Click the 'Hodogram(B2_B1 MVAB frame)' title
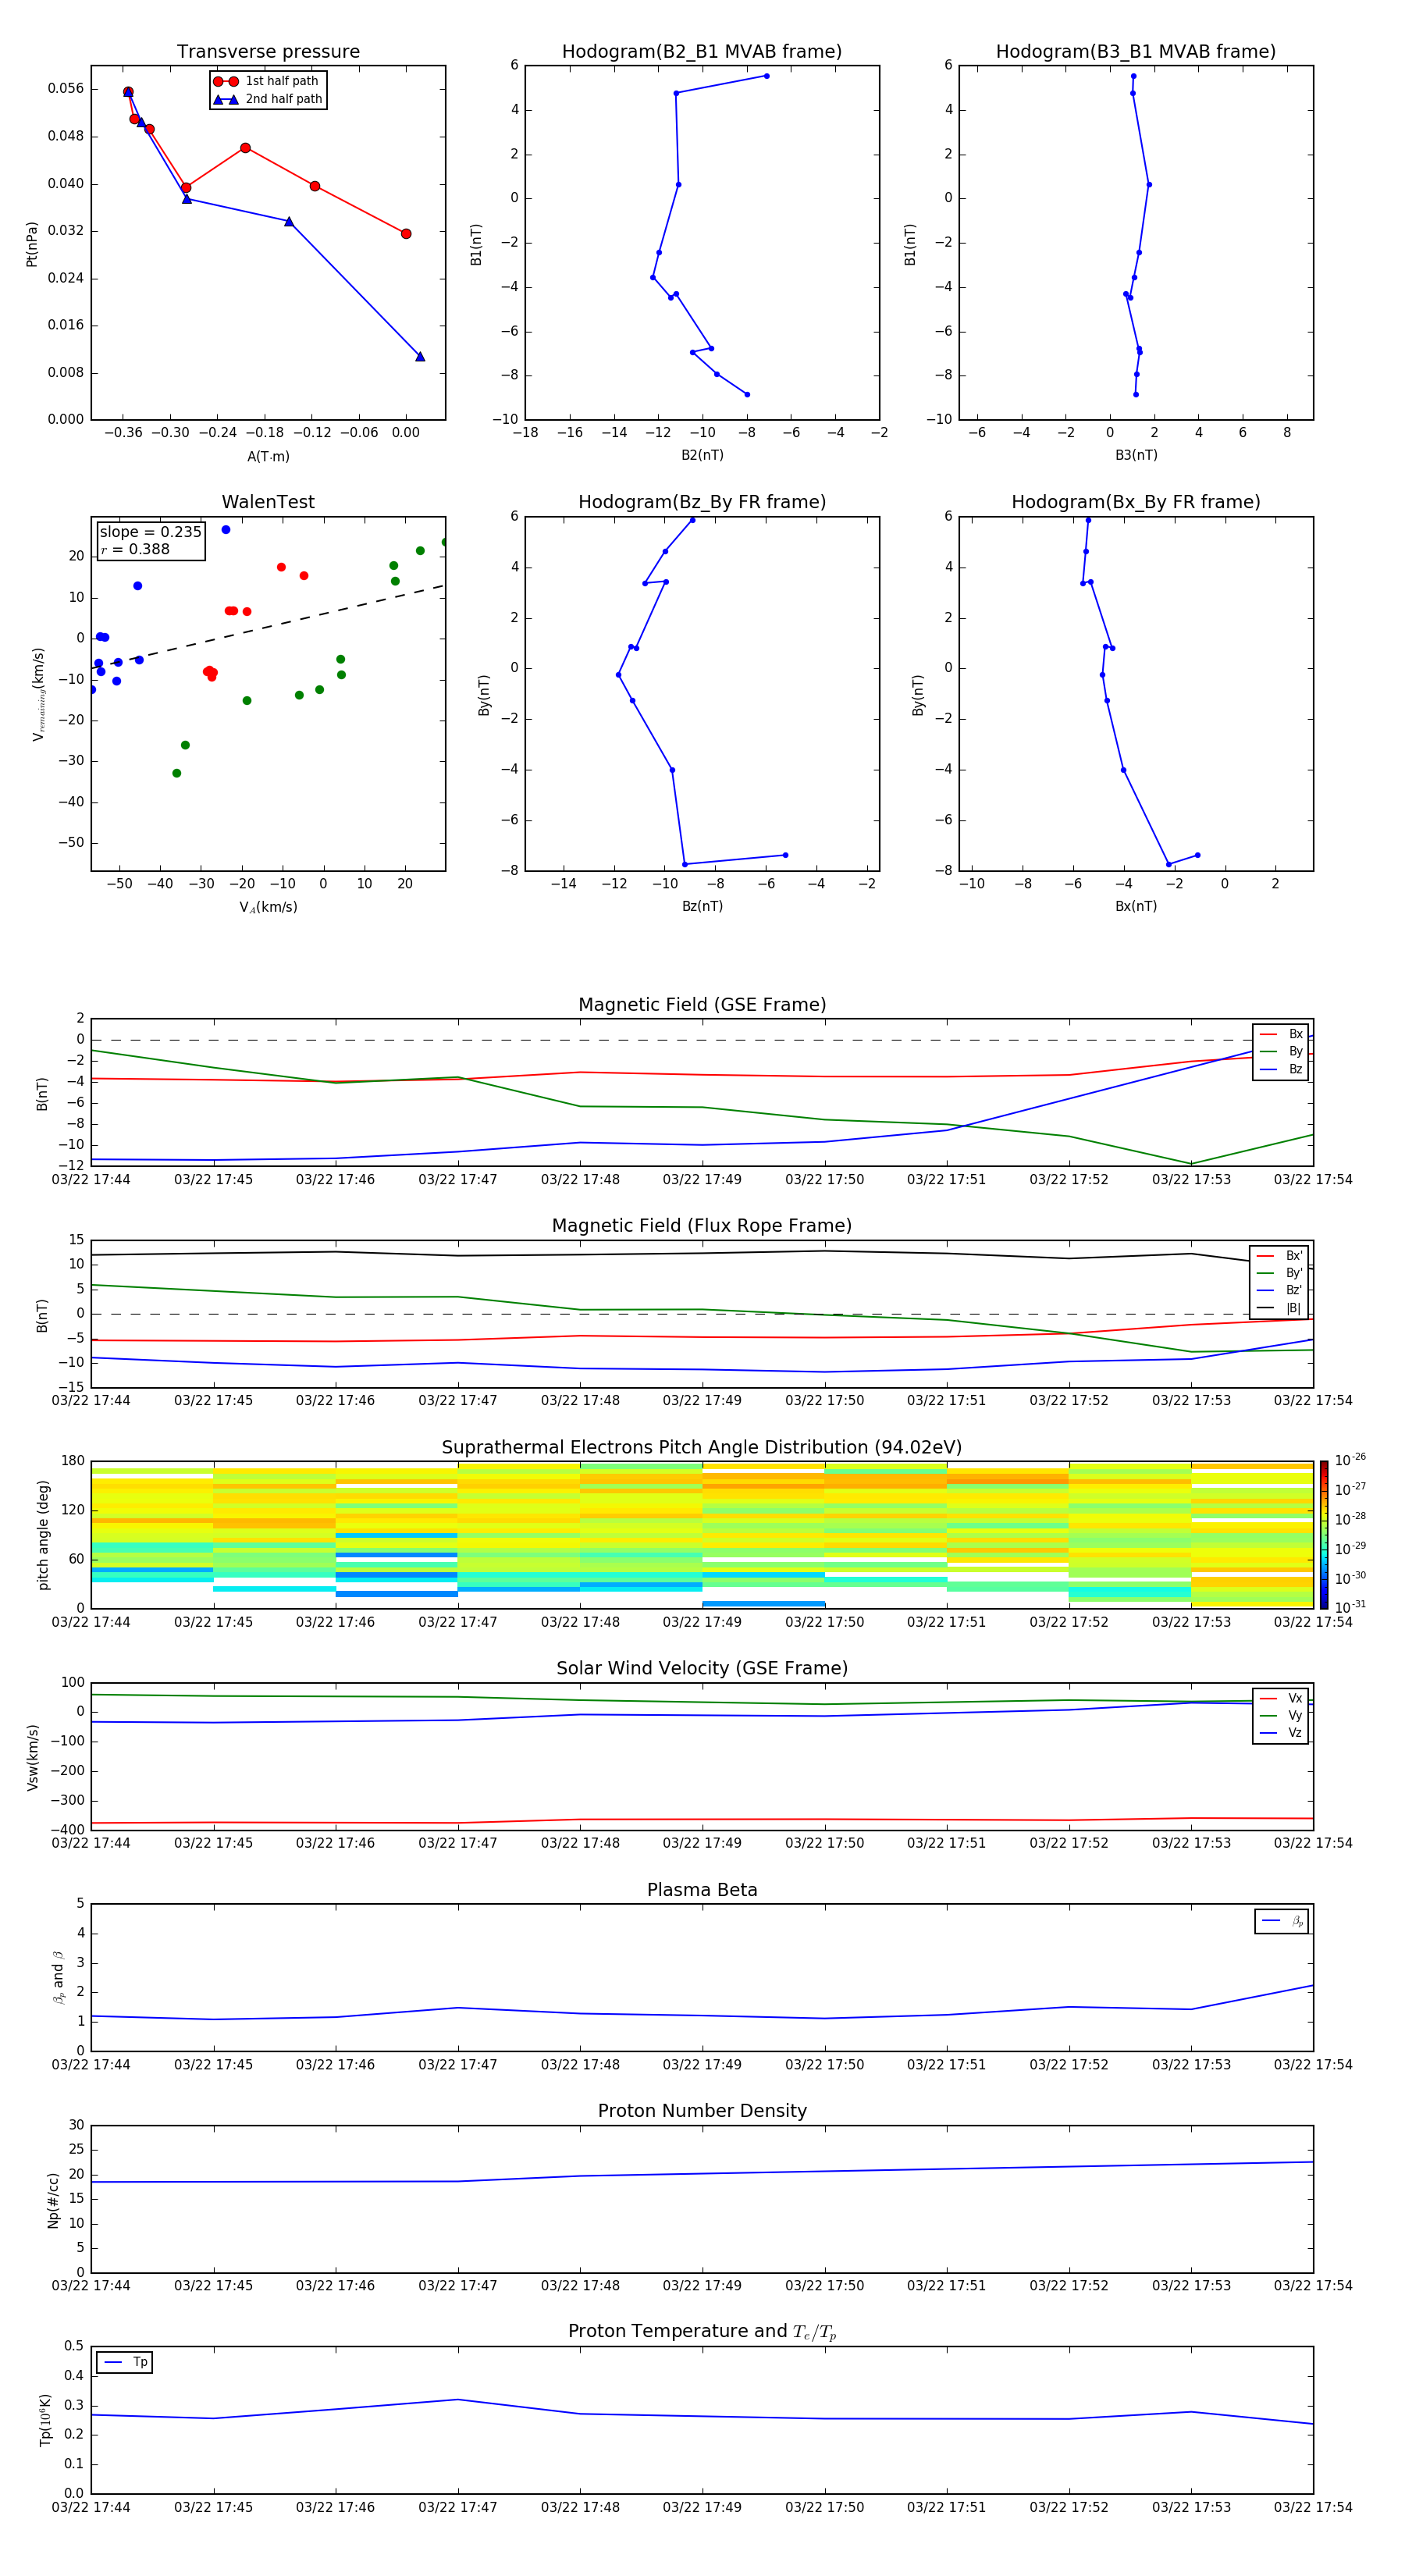The image size is (1405, 2576). (x=702, y=52)
